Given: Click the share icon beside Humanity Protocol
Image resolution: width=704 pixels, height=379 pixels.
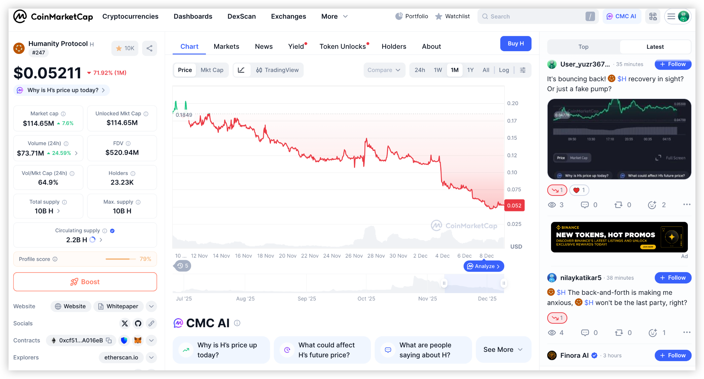Looking at the screenshot, I should tap(150, 48).
